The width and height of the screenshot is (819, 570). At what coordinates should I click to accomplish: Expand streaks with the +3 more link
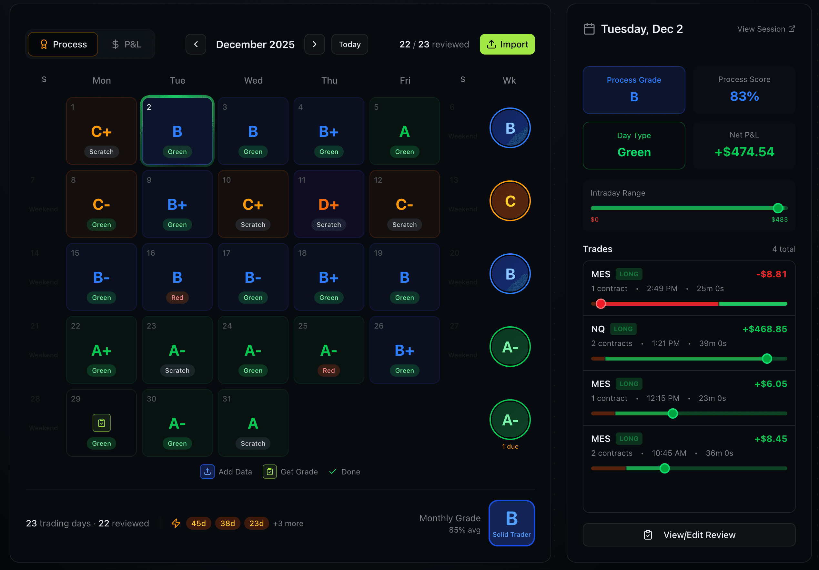288,523
